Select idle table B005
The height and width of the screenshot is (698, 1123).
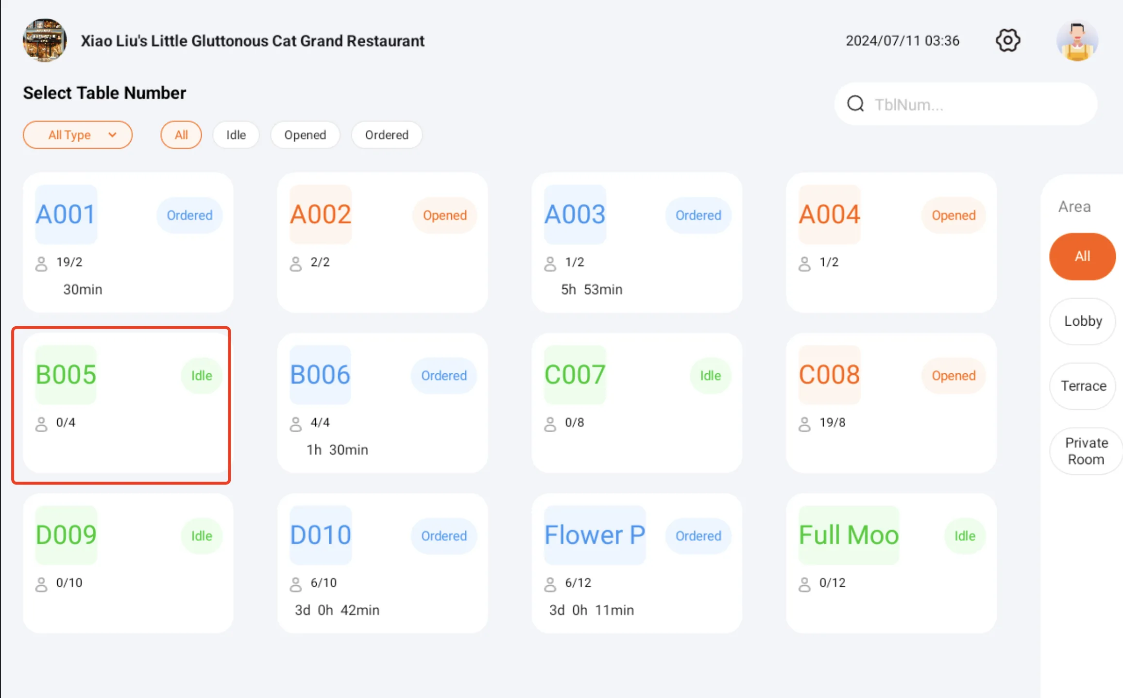[x=128, y=403]
